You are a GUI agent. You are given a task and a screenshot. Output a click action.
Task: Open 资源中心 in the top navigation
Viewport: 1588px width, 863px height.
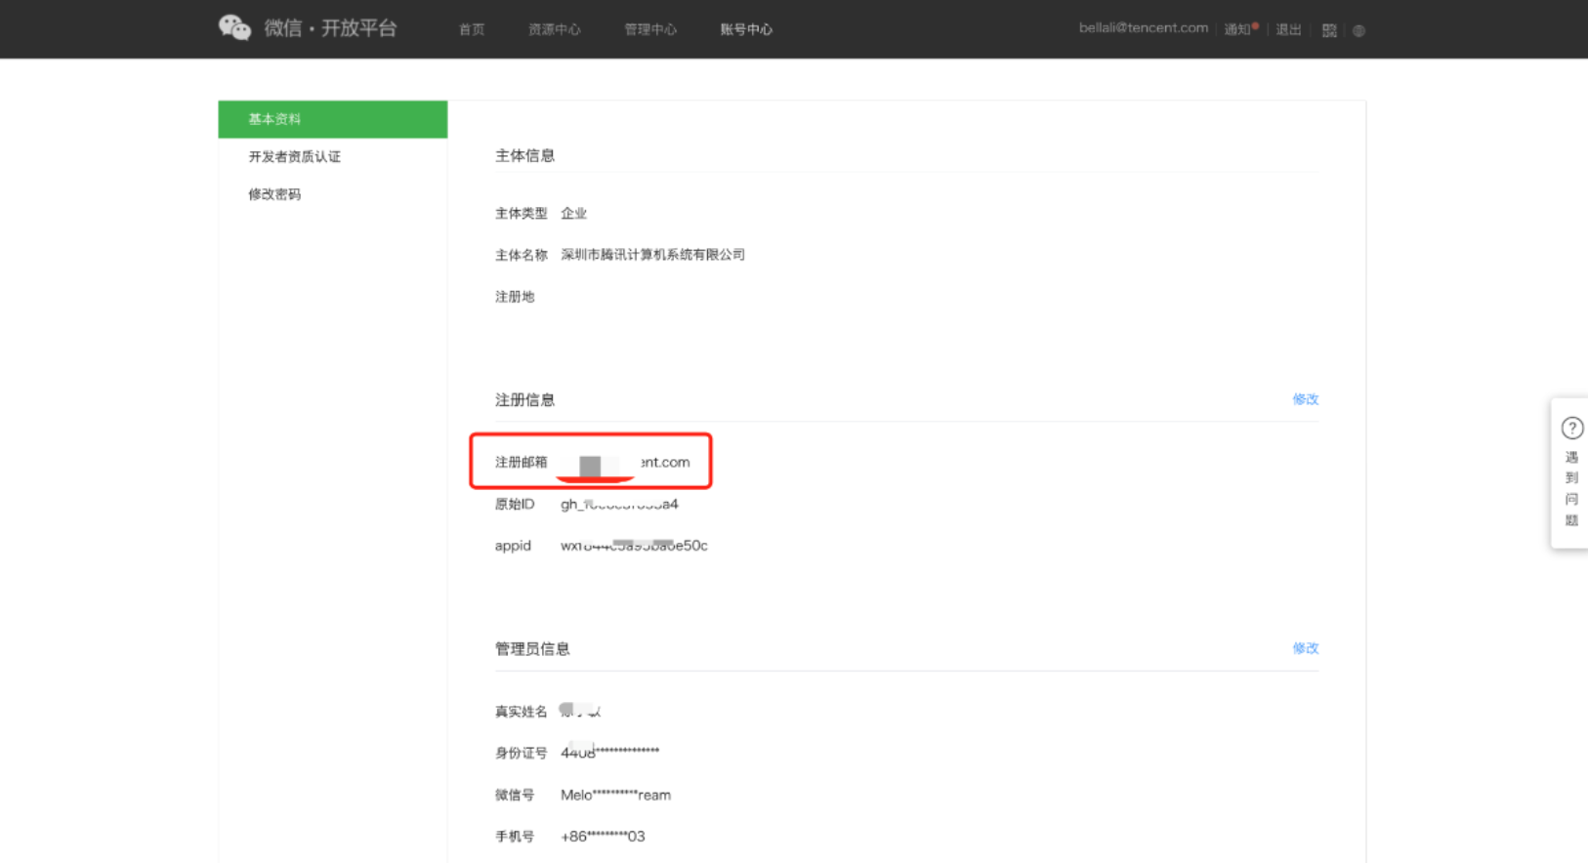[554, 29]
